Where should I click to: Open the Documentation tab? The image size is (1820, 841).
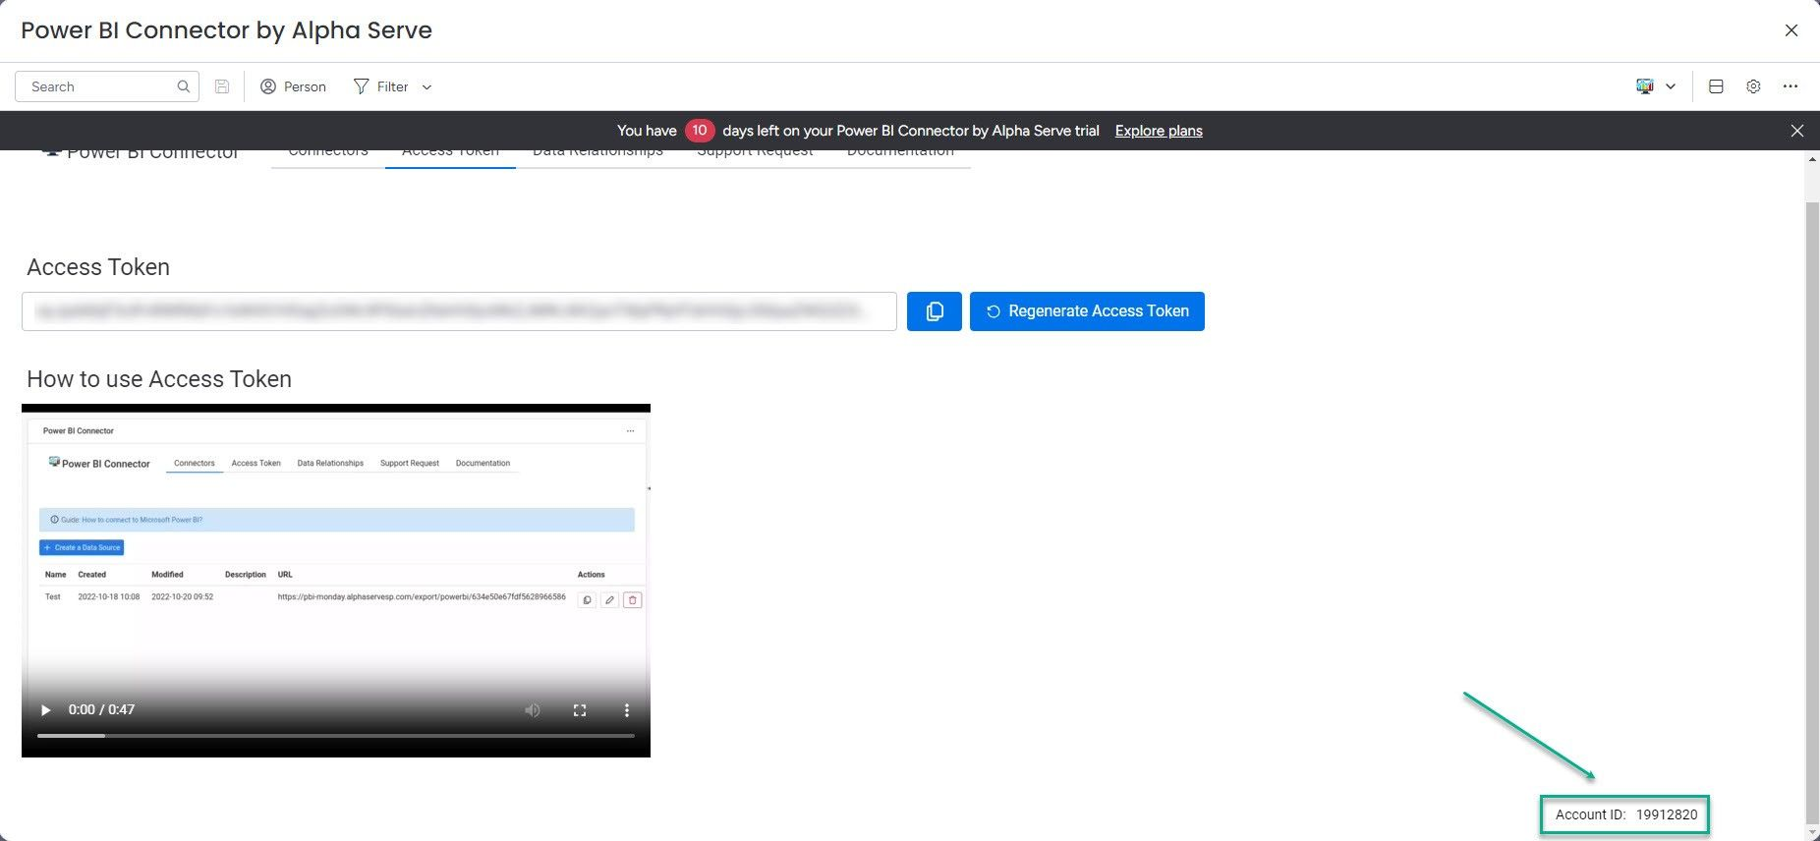pyautogui.click(x=900, y=154)
